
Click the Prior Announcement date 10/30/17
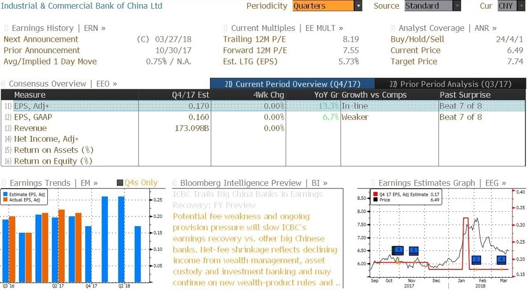pos(173,50)
